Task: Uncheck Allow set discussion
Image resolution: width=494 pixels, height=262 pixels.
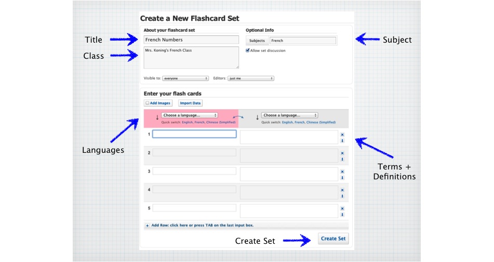Action: coord(248,50)
